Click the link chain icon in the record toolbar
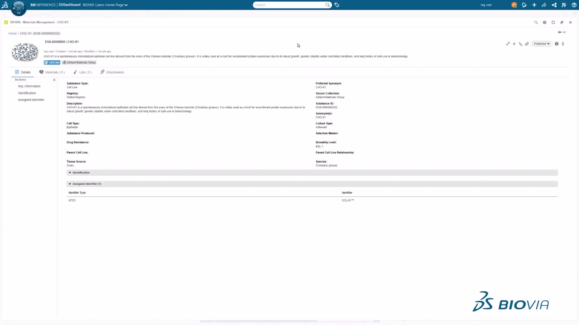This screenshot has width=579, height=325. point(527,44)
